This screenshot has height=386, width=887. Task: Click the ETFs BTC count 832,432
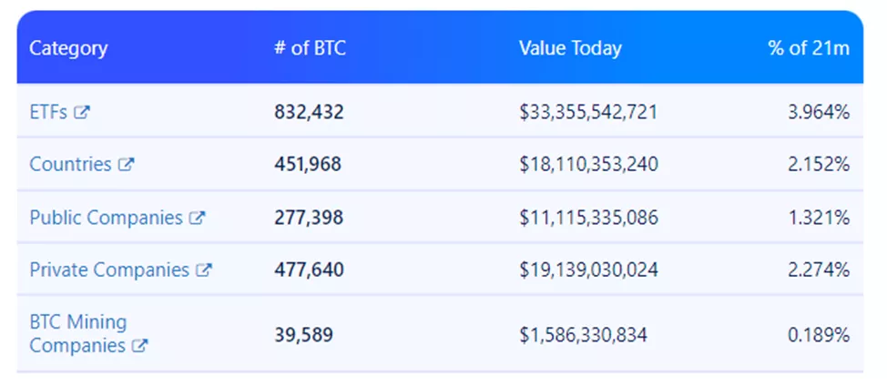pos(309,112)
